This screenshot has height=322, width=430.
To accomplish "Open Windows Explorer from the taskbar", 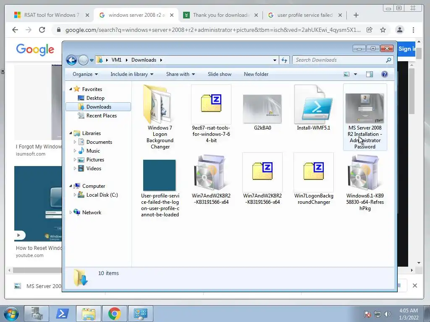I will point(88,314).
